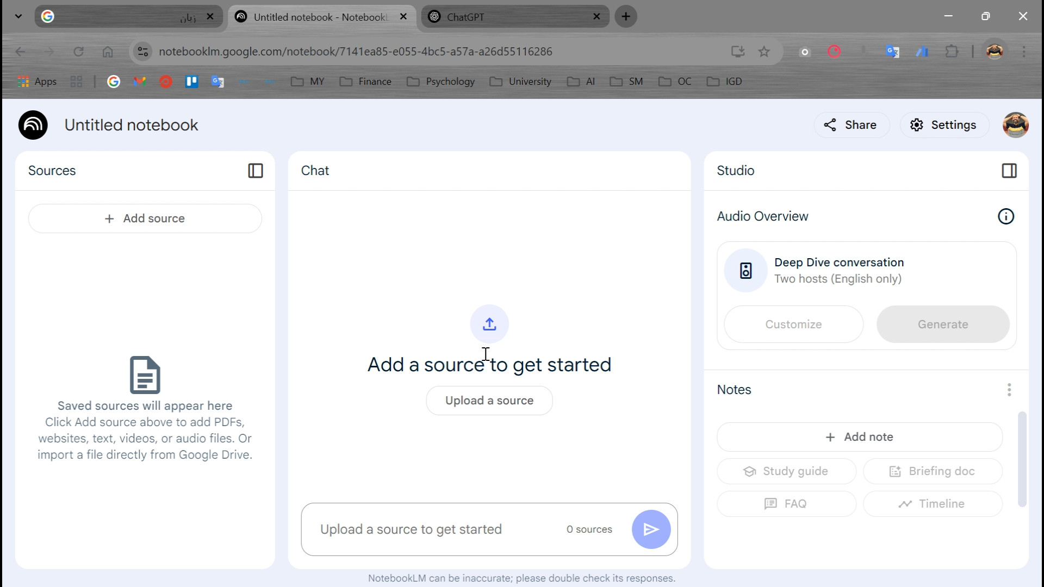
Task: Click the Add source button
Action: click(145, 218)
